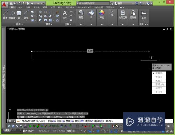
Task: Click the Stretch tool in Modify panel
Action: coord(40,20)
